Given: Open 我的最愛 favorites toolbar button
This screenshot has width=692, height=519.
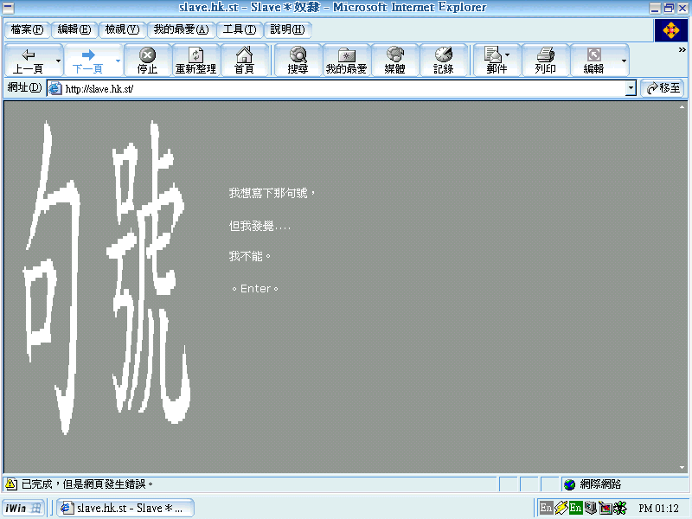Looking at the screenshot, I should pyautogui.click(x=347, y=61).
